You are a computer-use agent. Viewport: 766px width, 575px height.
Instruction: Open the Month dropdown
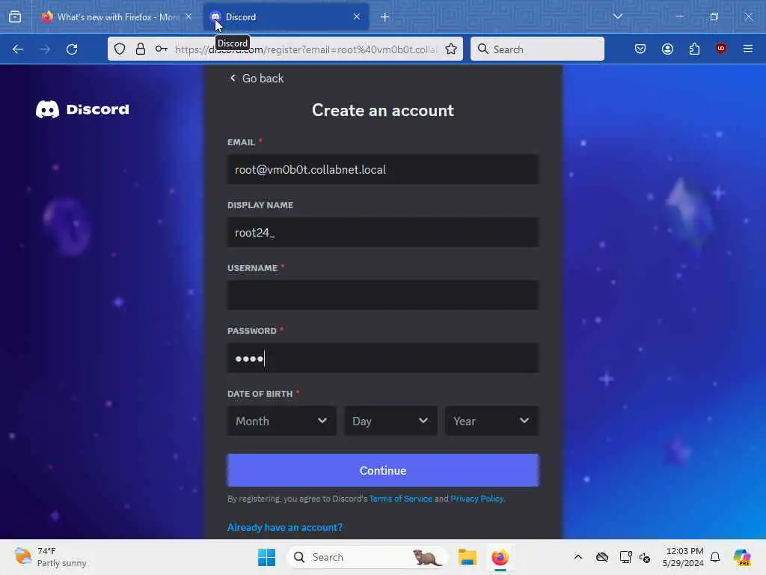tap(281, 421)
